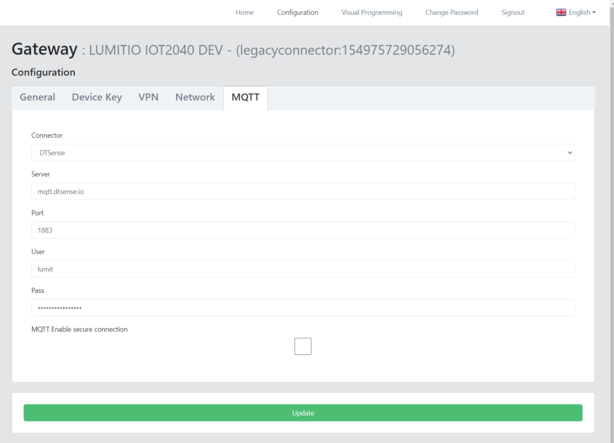Click the User field containing lumit

303,269
